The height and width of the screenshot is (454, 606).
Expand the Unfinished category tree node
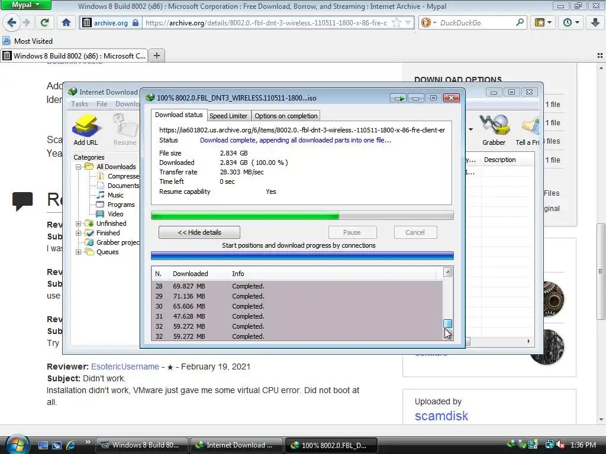pos(79,223)
